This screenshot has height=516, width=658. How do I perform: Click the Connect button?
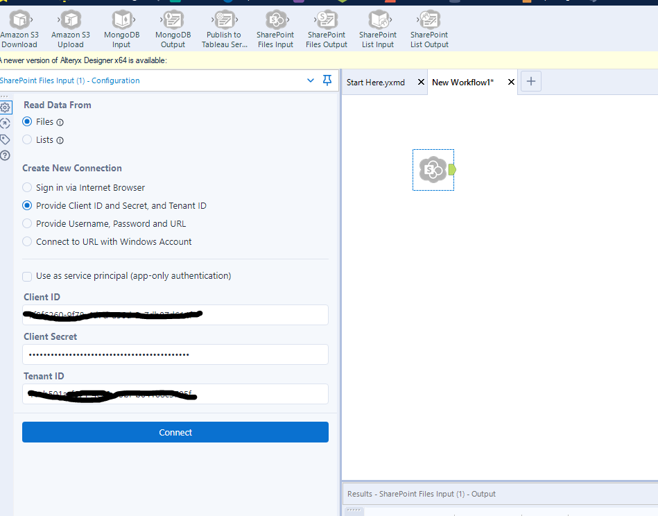175,432
